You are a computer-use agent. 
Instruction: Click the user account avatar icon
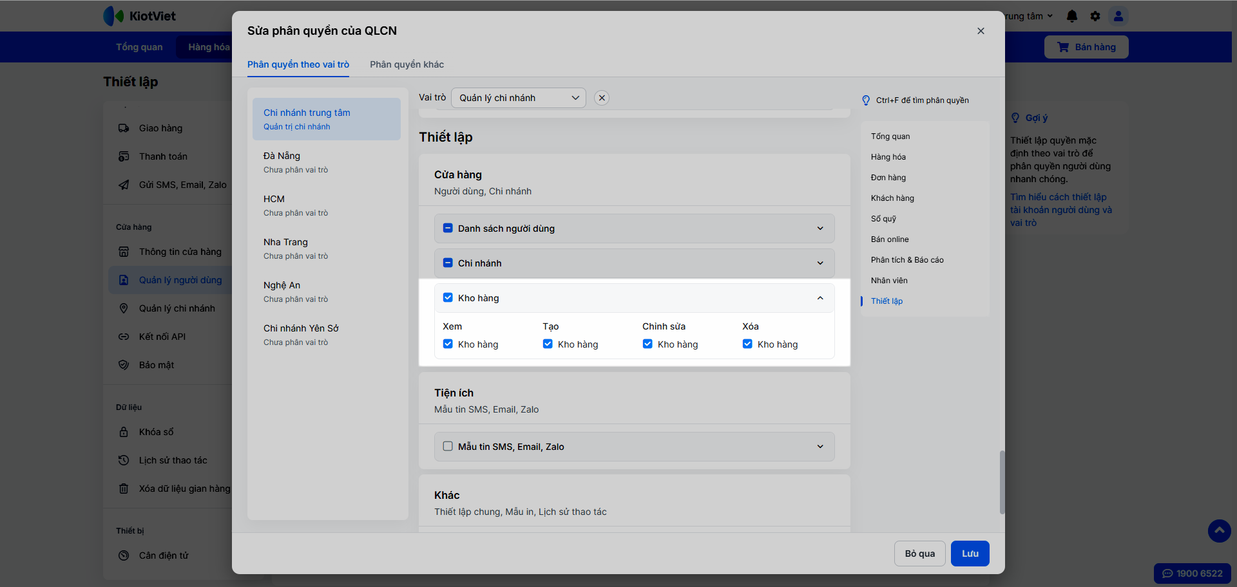(x=1118, y=16)
